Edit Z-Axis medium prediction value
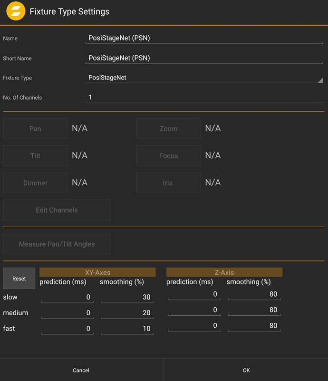The image size is (328, 381). tap(194, 310)
